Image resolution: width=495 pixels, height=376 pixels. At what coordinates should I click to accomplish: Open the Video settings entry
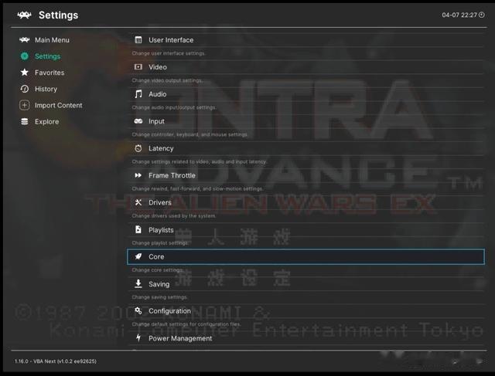point(306,67)
